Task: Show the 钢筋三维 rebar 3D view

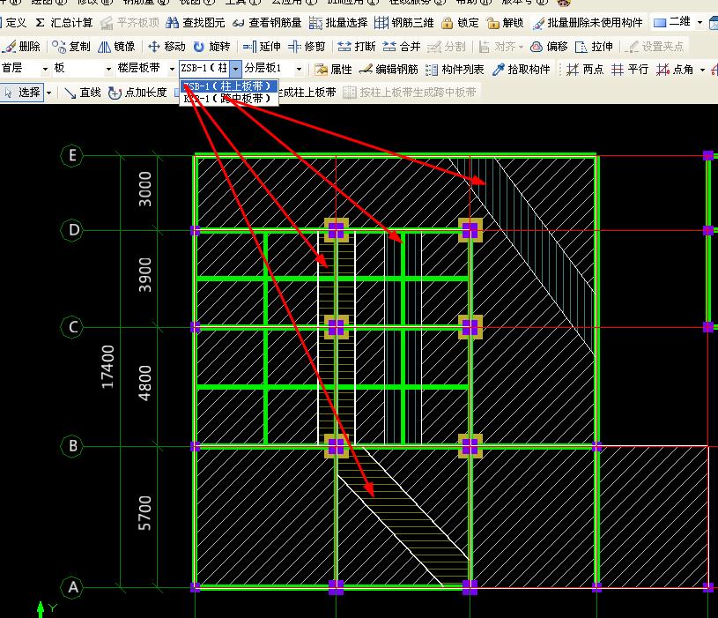Action: point(403,22)
